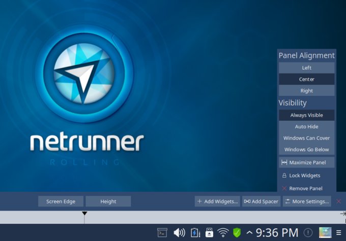Click Lock Widgets option

[x=306, y=176]
